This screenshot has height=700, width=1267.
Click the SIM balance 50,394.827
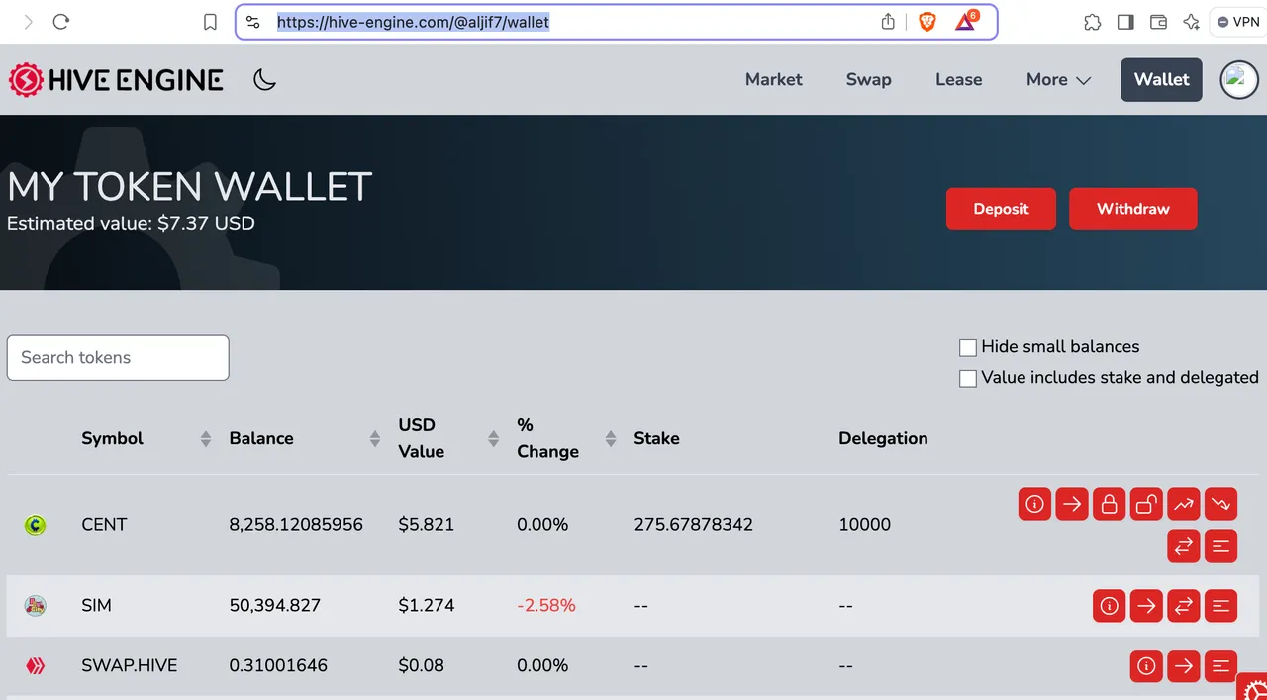(x=275, y=606)
